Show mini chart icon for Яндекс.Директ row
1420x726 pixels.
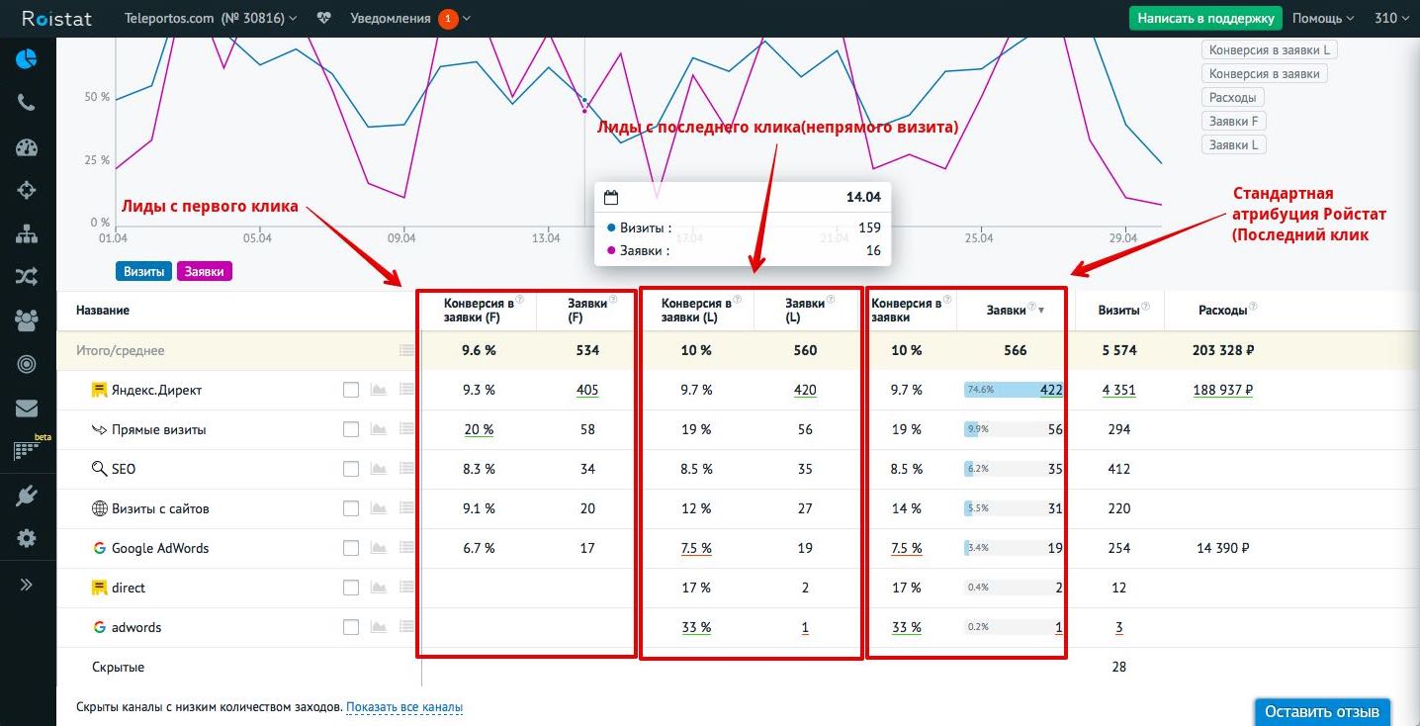click(378, 391)
